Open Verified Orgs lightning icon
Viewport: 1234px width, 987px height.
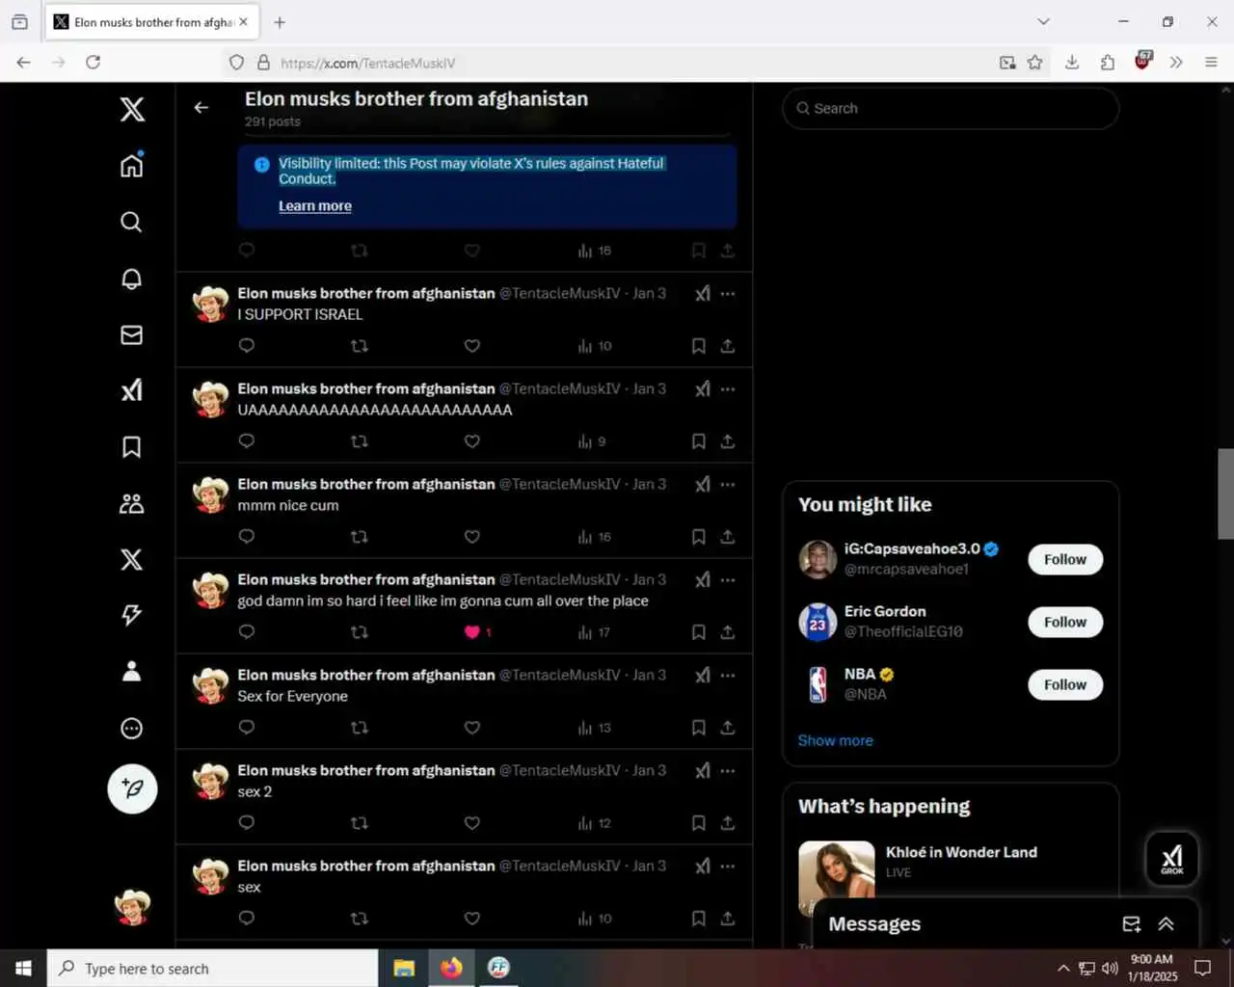pyautogui.click(x=132, y=615)
